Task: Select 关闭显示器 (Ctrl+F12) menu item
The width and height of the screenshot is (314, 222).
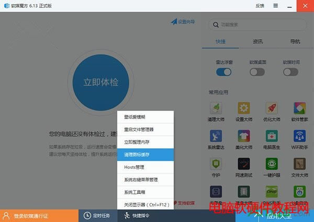Action: point(145,204)
